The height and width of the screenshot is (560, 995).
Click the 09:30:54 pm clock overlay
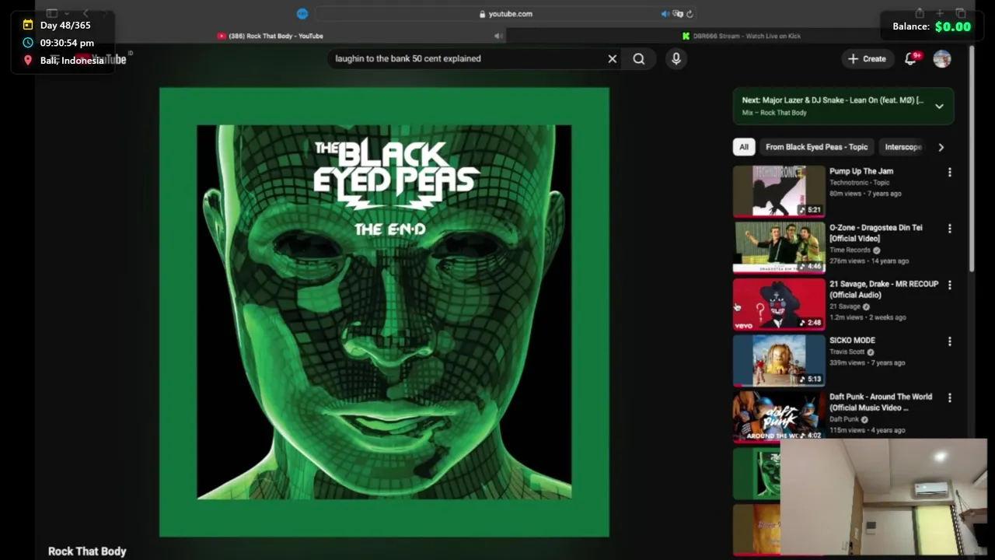(67, 43)
